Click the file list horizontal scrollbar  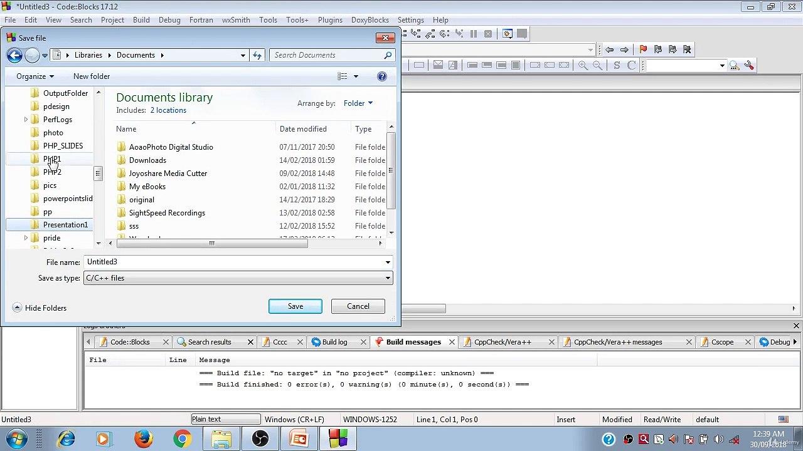212,244
